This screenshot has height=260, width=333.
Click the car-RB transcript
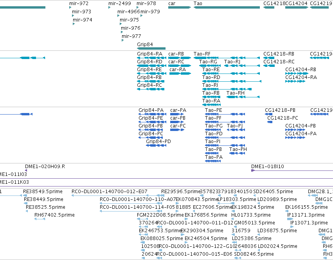pos(180,58)
